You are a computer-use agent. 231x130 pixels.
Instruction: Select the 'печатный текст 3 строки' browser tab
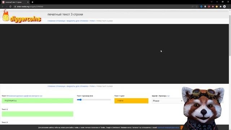pyautogui.click(x=15, y=2)
